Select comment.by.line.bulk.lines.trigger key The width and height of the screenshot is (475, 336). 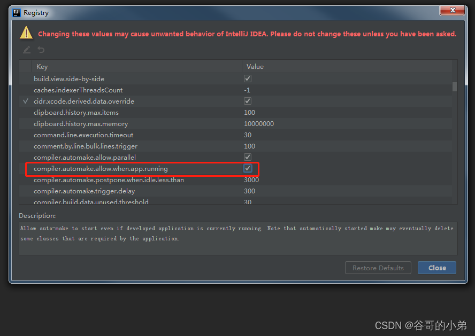pos(86,146)
